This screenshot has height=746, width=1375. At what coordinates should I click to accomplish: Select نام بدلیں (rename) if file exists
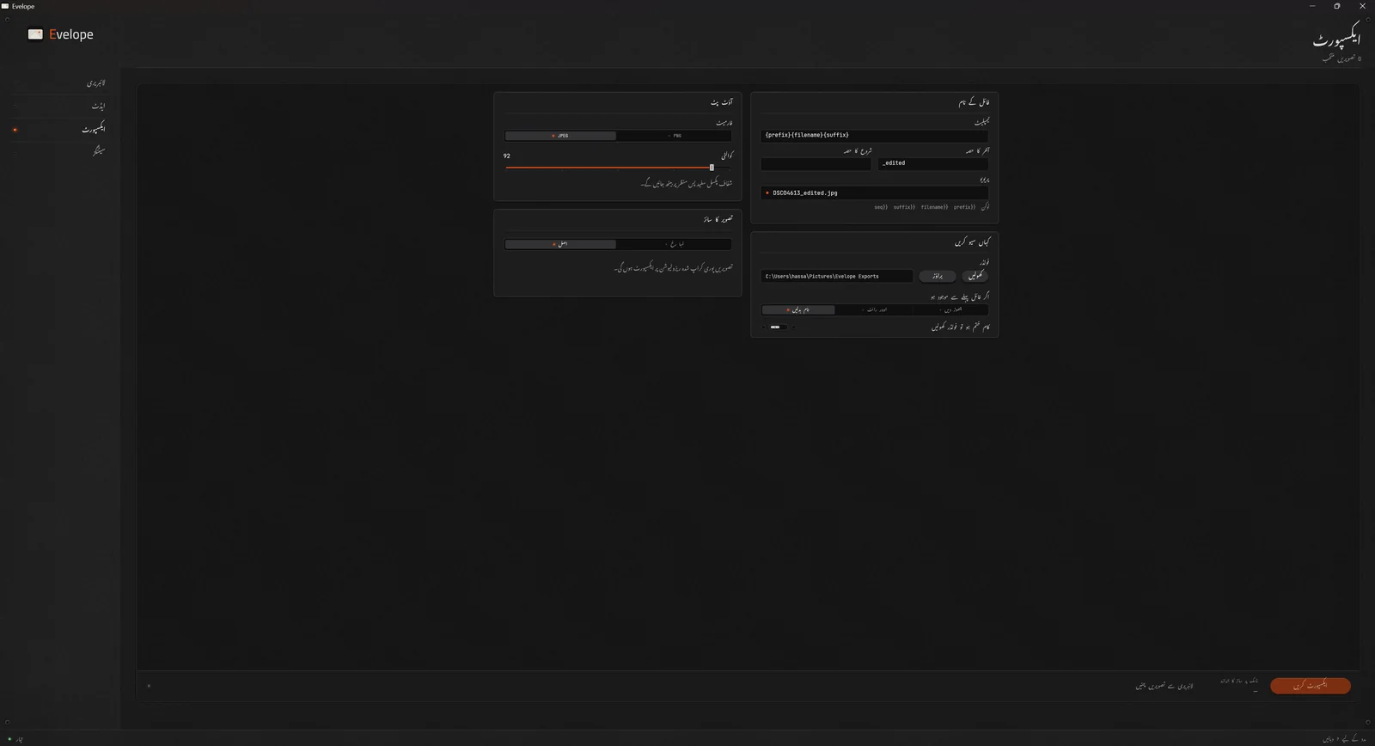point(797,309)
